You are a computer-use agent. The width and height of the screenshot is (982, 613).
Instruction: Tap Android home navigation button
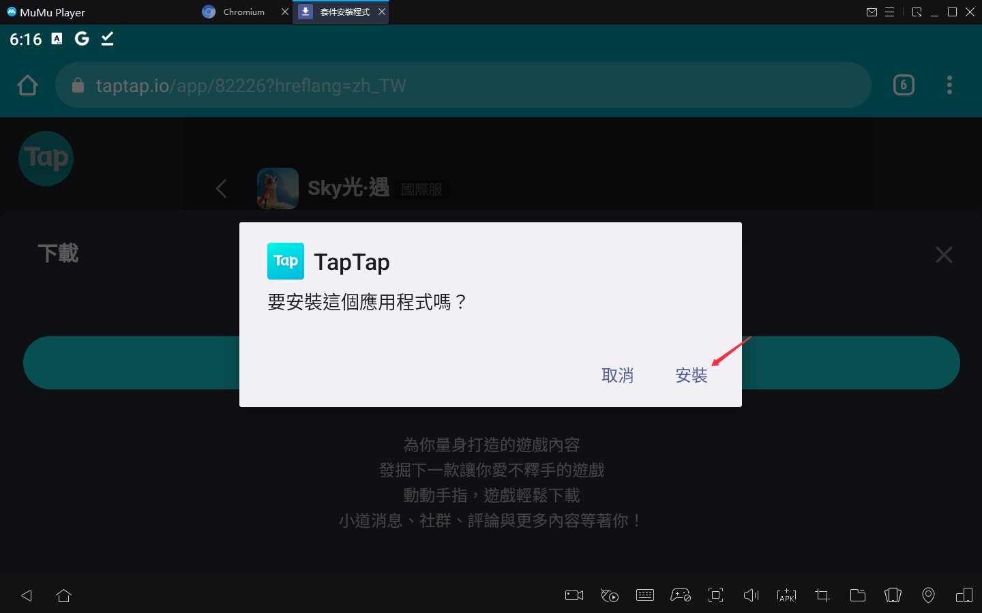click(x=64, y=595)
